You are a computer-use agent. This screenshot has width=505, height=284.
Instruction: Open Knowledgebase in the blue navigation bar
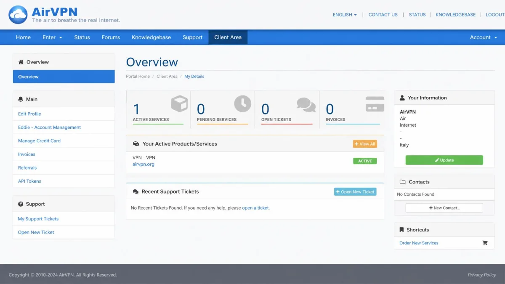point(151,37)
